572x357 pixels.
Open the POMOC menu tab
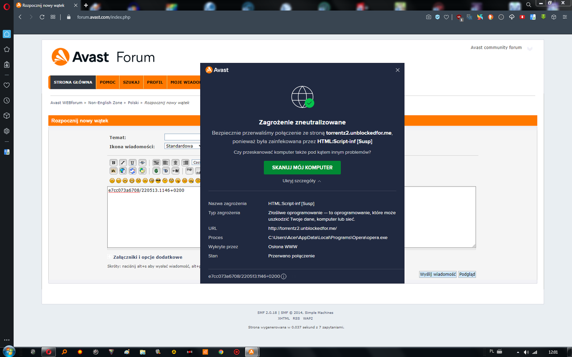tap(108, 82)
